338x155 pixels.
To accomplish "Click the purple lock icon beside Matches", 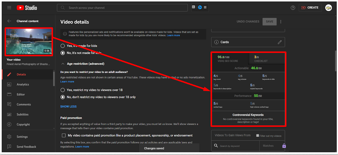I will pyautogui.click(x=284, y=146).
